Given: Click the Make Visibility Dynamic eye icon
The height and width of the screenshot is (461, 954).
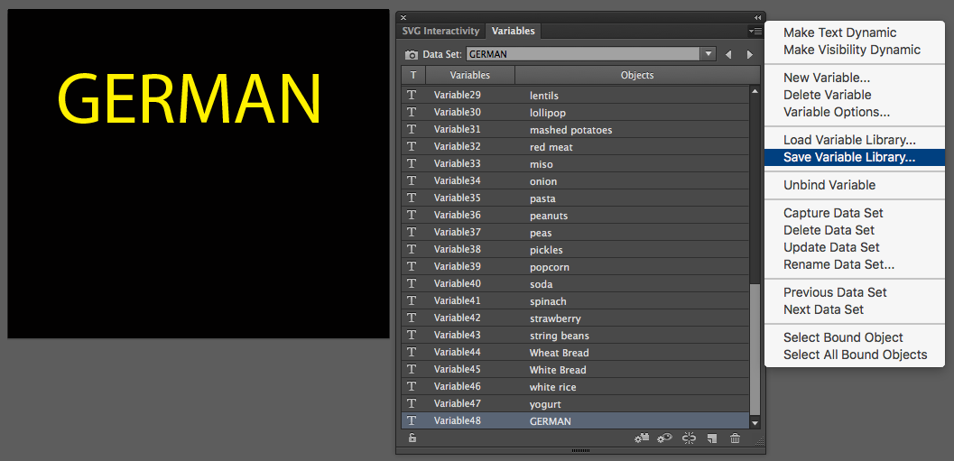Looking at the screenshot, I should [x=664, y=438].
